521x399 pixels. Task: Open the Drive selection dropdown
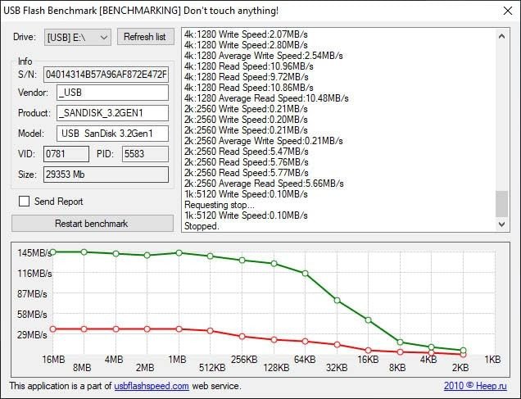[78, 38]
